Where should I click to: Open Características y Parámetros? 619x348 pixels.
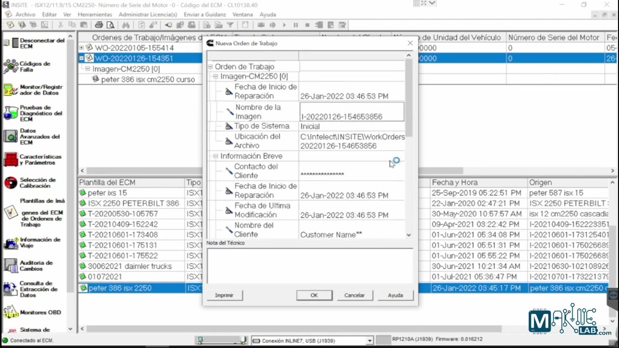(33, 159)
